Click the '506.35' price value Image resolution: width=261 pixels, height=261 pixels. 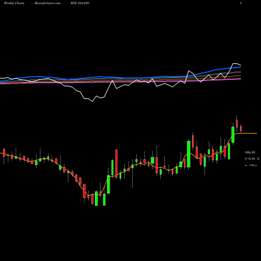[250, 152]
